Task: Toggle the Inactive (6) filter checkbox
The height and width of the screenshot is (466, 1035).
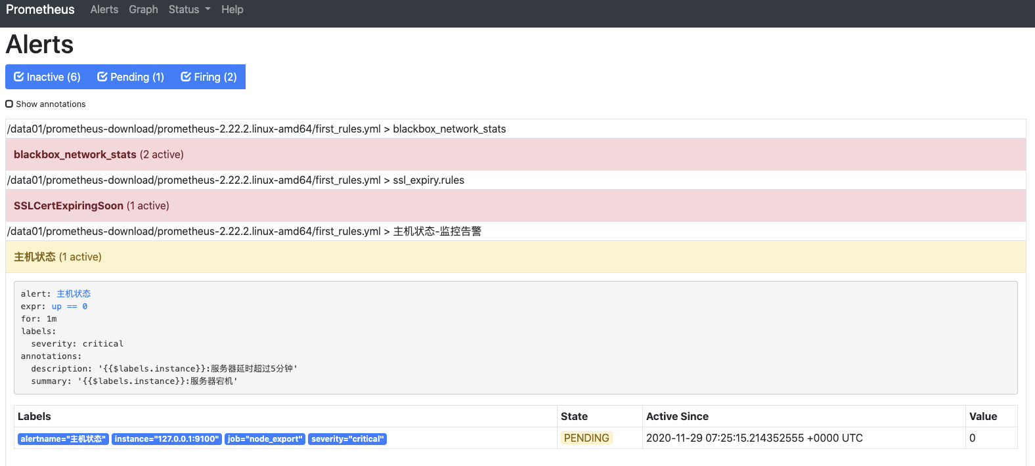Action: pyautogui.click(x=47, y=77)
